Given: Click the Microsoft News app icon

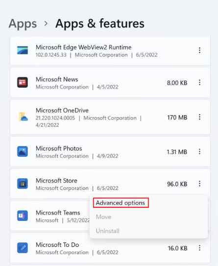Looking at the screenshot, I should (23, 82).
